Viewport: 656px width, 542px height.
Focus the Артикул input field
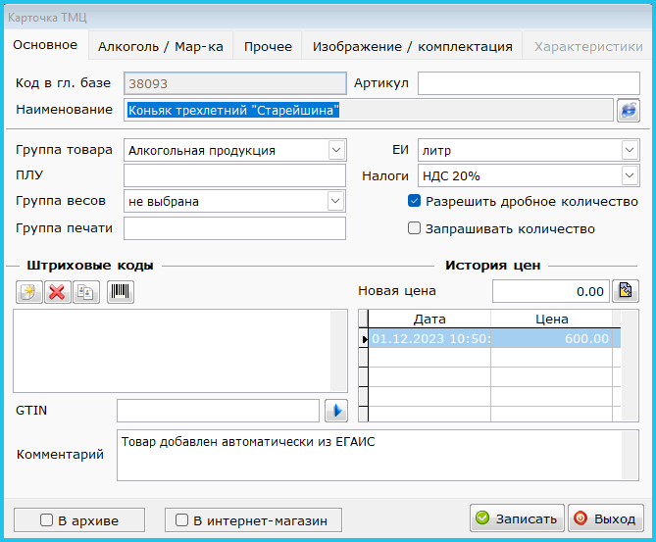(x=529, y=83)
